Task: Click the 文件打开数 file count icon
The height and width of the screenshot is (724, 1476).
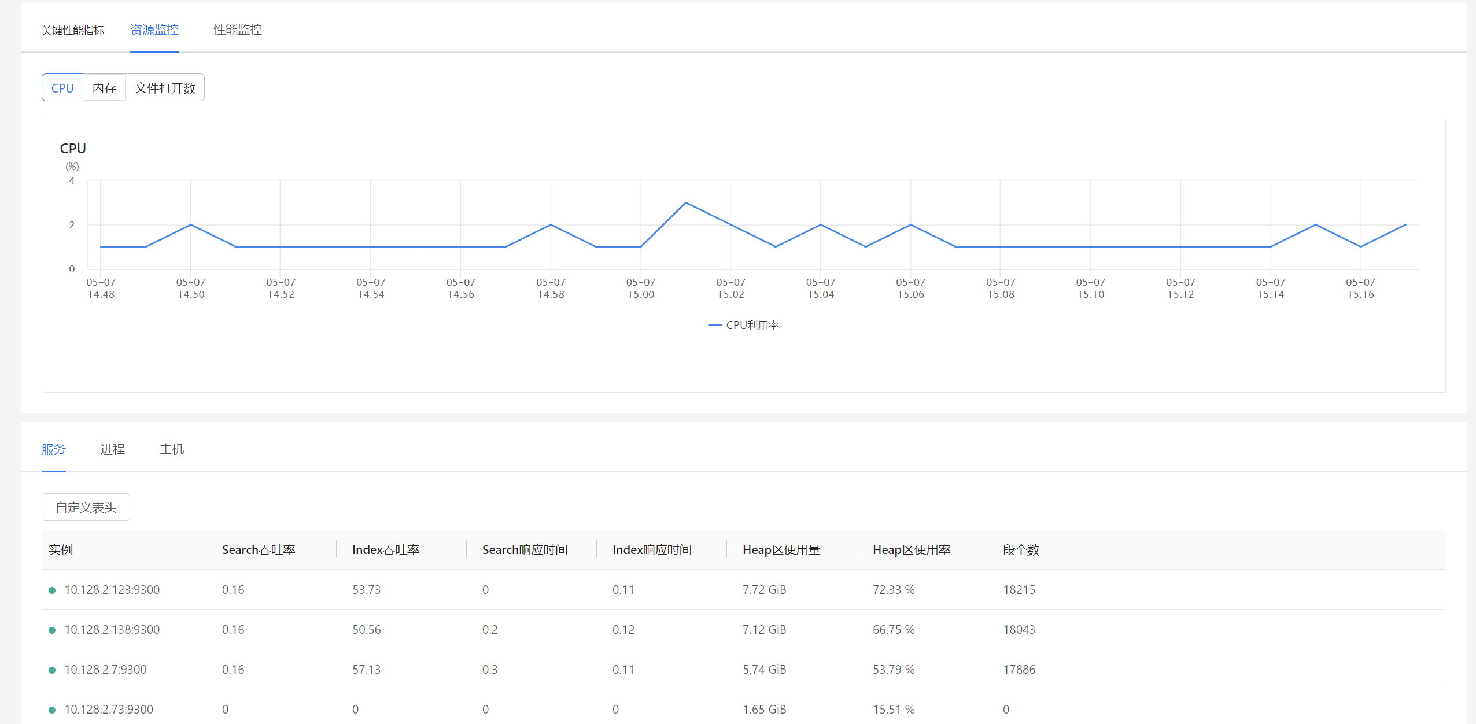Action: tap(165, 87)
